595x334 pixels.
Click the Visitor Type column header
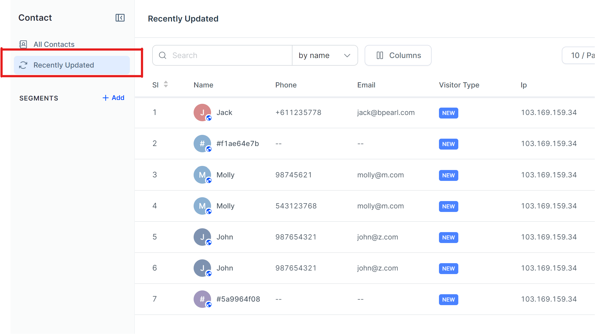tap(459, 85)
